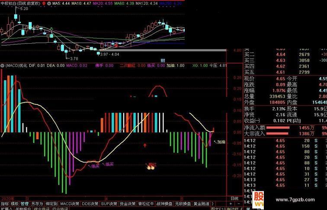The height and width of the screenshot is (210, 327).
Task: Click the 5.20 high price annotation
Action: click(24, 9)
